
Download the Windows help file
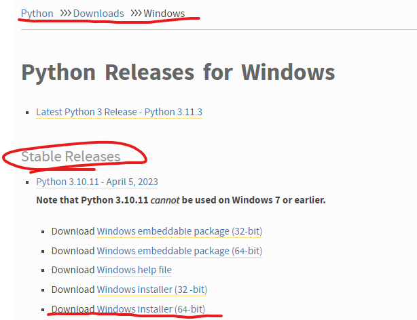click(134, 270)
